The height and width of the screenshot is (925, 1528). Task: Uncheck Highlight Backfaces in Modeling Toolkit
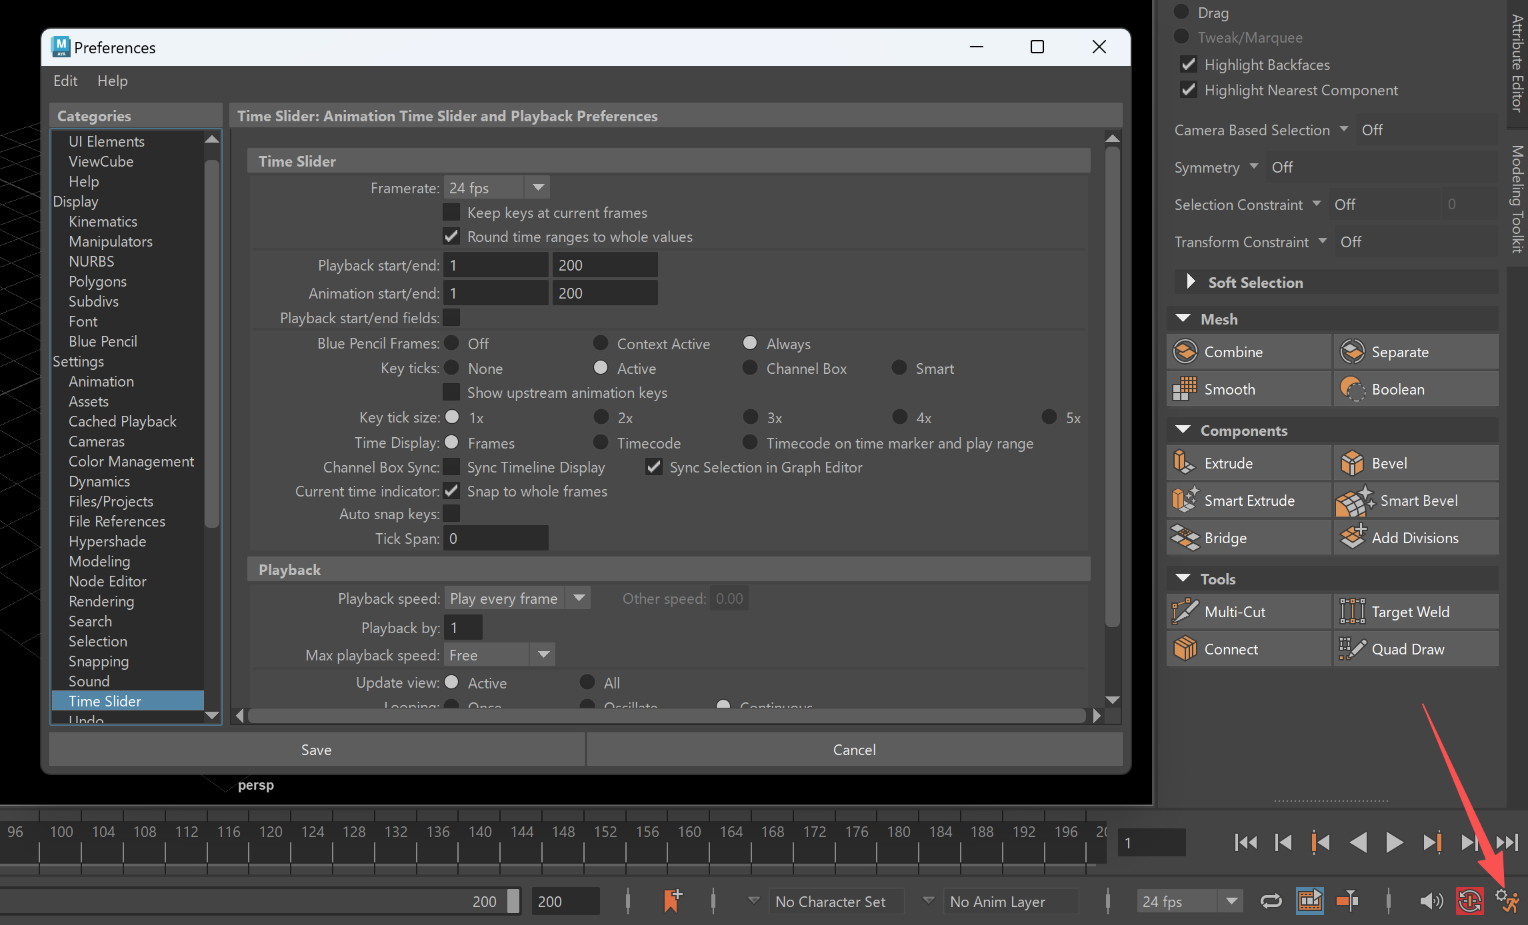point(1188,65)
